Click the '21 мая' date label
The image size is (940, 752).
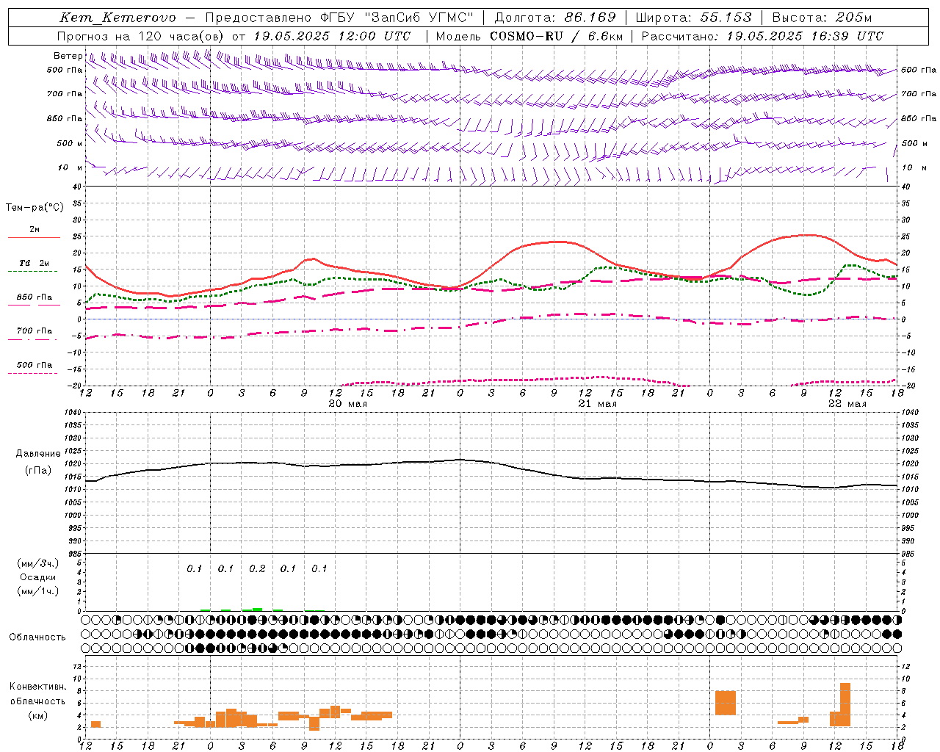point(597,404)
